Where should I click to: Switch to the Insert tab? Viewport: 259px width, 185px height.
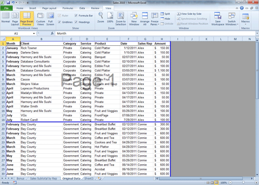(32, 8)
